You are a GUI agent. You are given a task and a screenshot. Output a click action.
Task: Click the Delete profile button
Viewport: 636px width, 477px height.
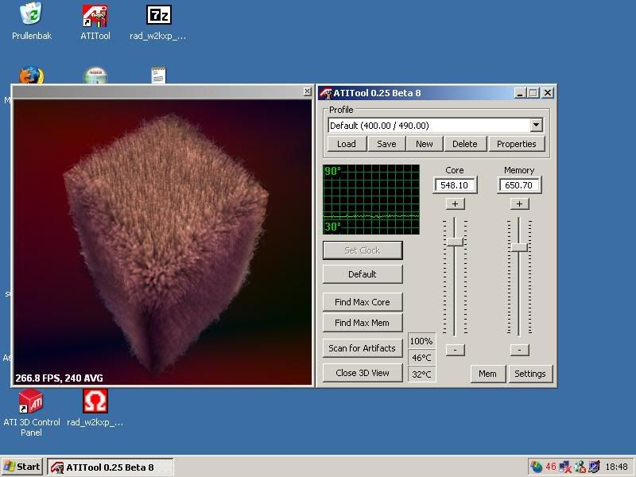click(465, 144)
